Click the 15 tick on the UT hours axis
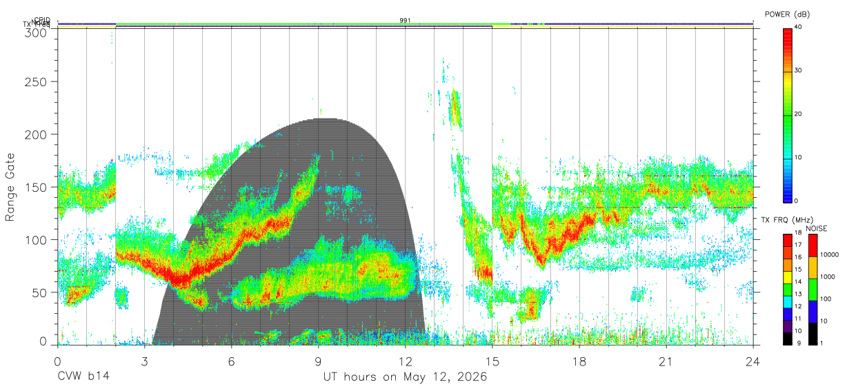 (x=492, y=361)
